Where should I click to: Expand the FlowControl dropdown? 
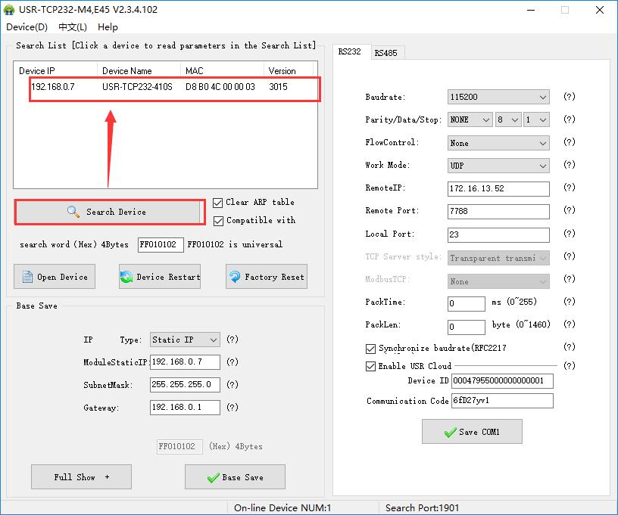click(498, 143)
